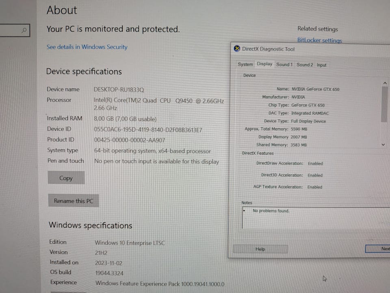Switch to the Input tab

321,65
